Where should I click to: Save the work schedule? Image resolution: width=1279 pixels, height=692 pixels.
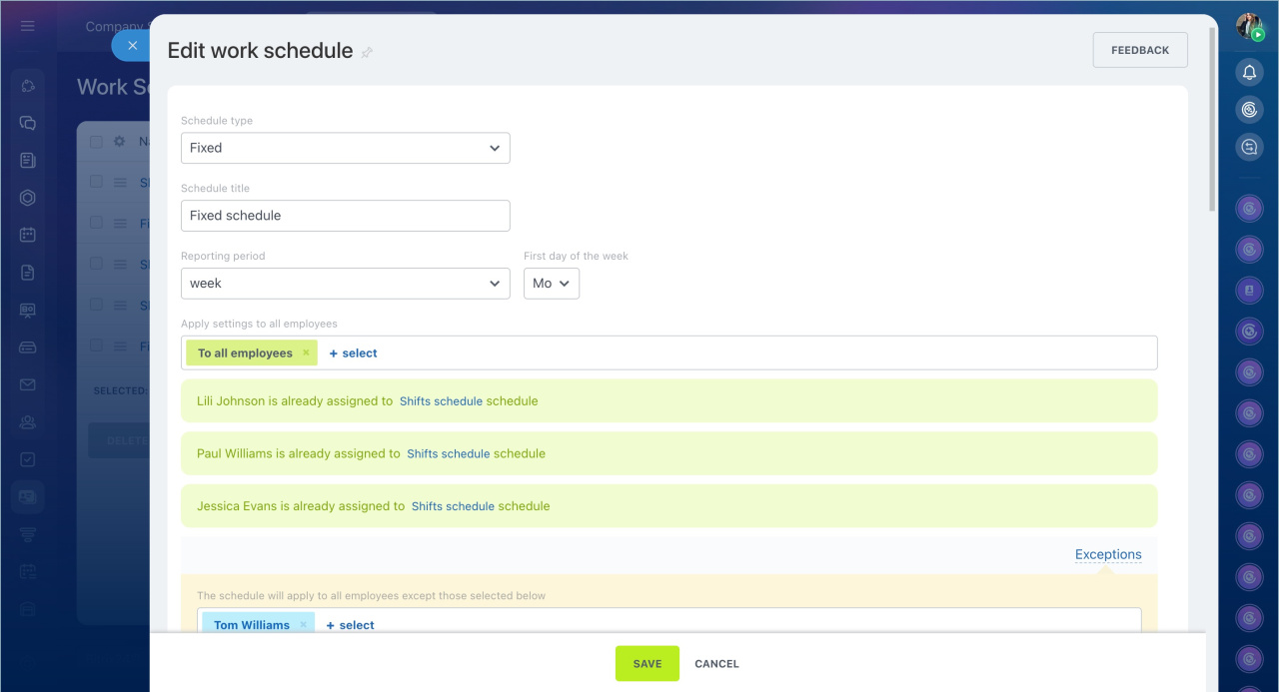tap(646, 664)
